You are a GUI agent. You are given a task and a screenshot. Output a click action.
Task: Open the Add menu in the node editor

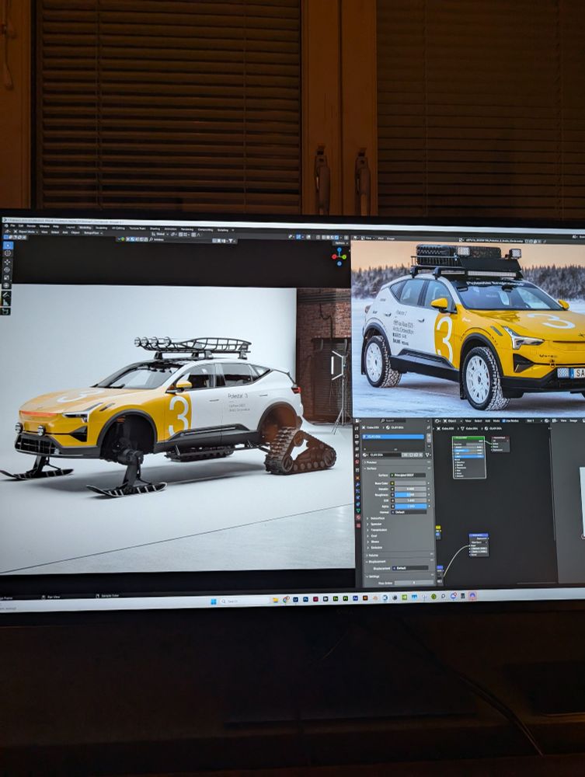487,420
